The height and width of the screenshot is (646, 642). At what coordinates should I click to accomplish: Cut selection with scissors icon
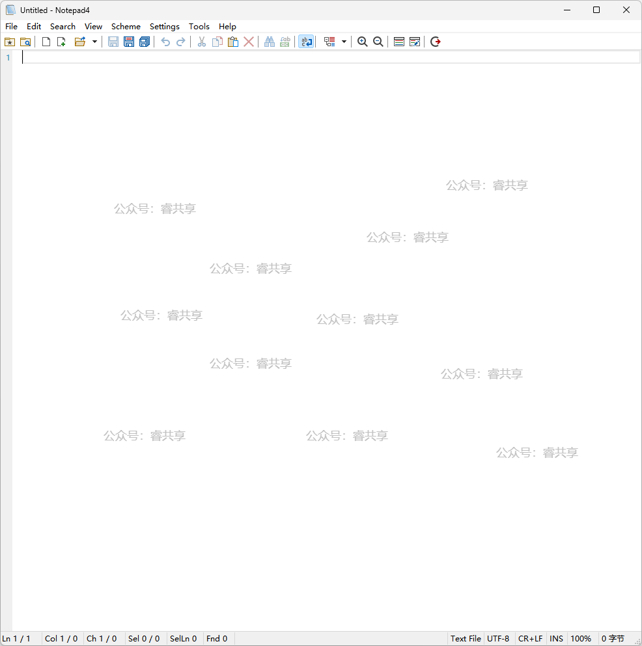[202, 42]
